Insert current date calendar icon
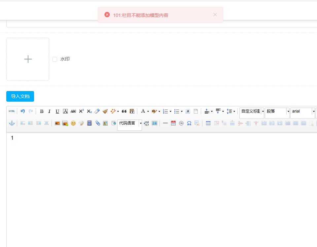 point(173,123)
